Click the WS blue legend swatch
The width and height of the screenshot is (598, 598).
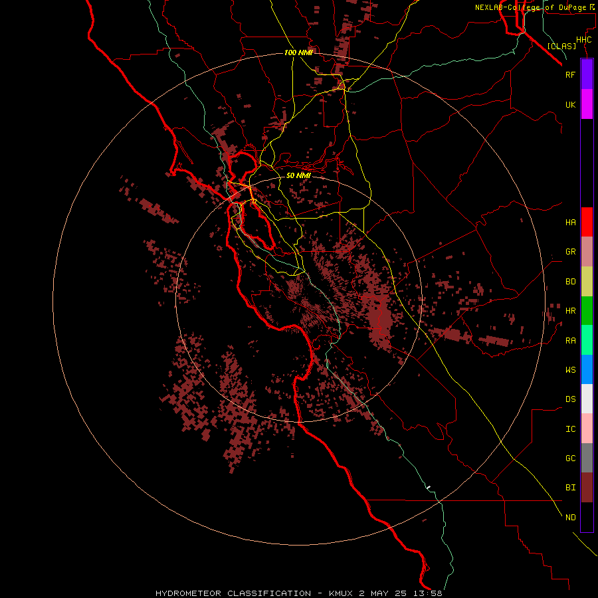tap(587, 369)
